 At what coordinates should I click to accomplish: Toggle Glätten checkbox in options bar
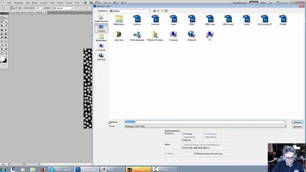[x=44, y=8]
